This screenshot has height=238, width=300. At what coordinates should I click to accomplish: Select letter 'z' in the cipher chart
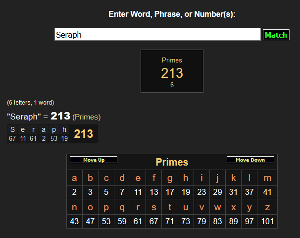tap(267, 207)
